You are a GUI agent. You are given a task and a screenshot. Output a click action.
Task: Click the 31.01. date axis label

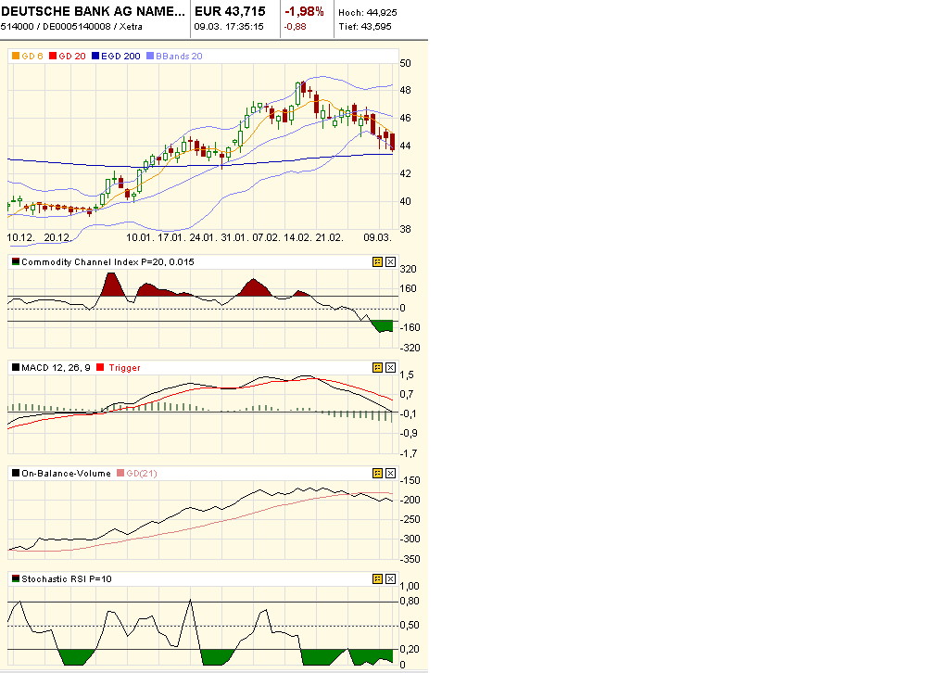click(234, 237)
